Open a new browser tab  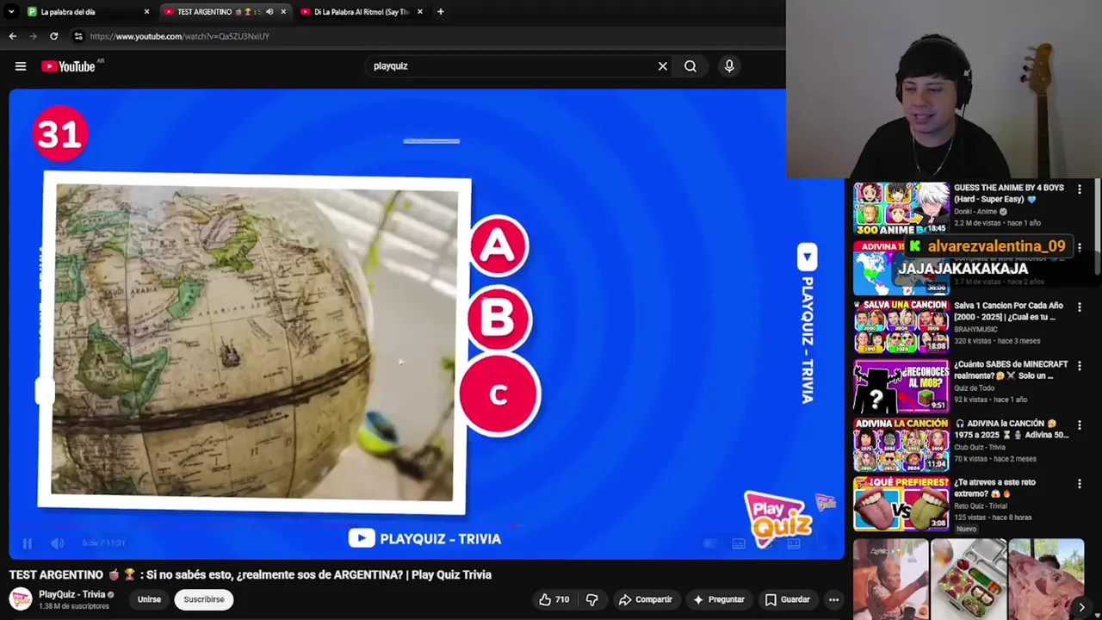pos(440,12)
